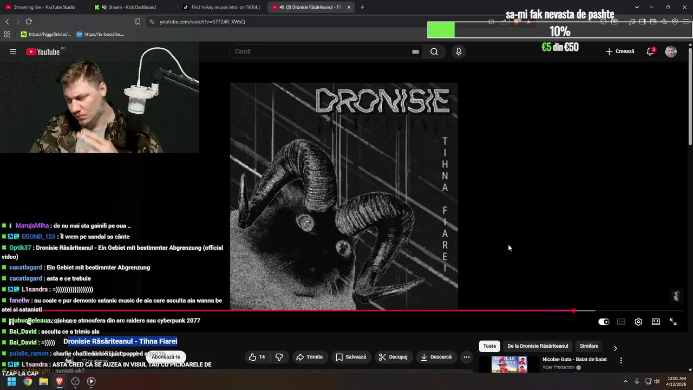Open Brave browser taskbar icon
Image resolution: width=693 pixels, height=390 pixels.
coord(60,381)
